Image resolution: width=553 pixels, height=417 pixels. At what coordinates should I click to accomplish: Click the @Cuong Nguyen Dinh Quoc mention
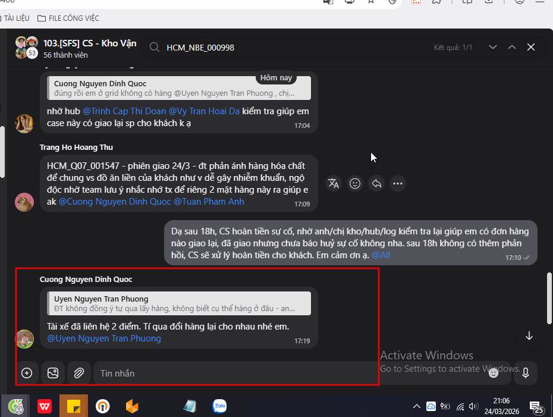115,202
